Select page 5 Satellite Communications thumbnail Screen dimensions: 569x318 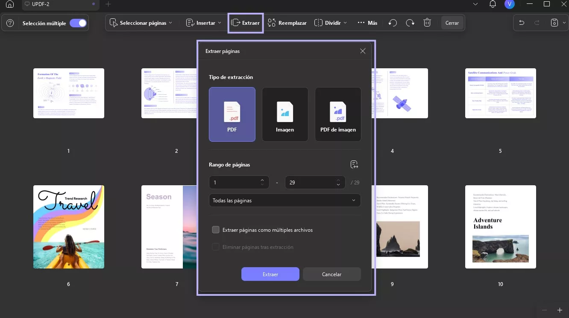[501, 93]
